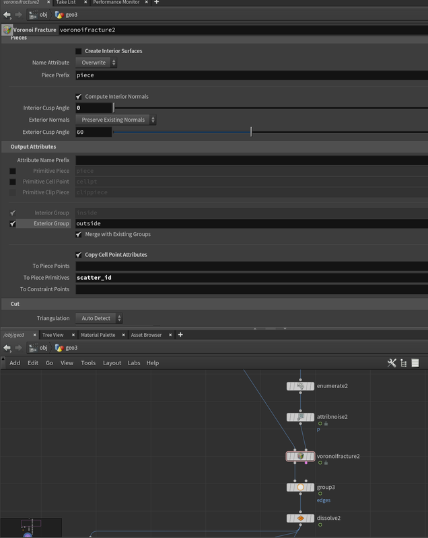Screen dimensions: 428x538
Task: Click the obj icon in parameter pane path
Action: click(33, 15)
